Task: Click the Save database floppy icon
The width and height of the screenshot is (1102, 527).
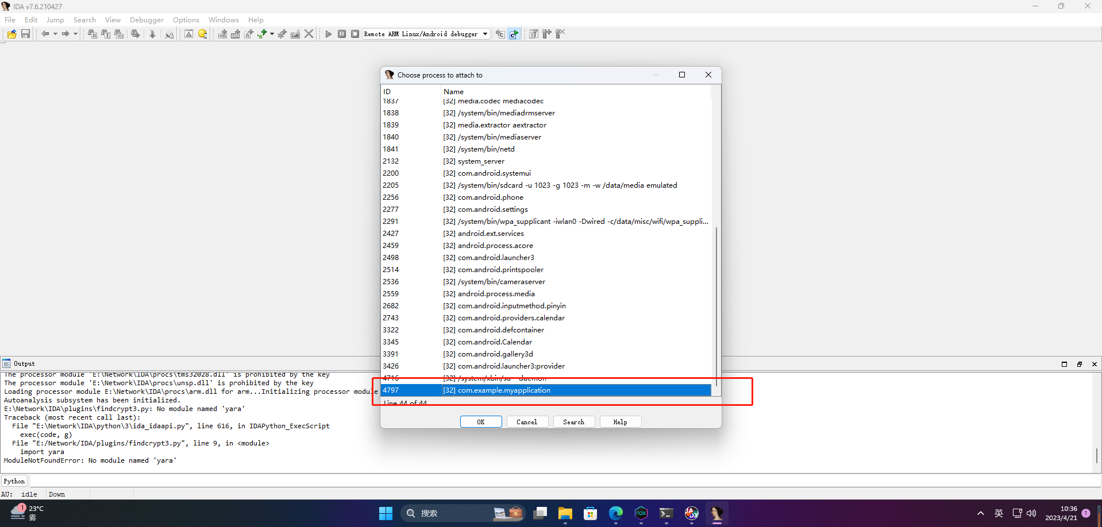Action: click(25, 34)
